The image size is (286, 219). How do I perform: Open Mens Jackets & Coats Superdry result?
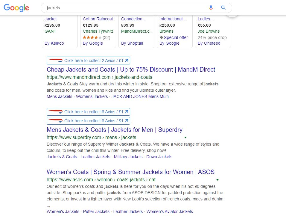[x=115, y=130]
